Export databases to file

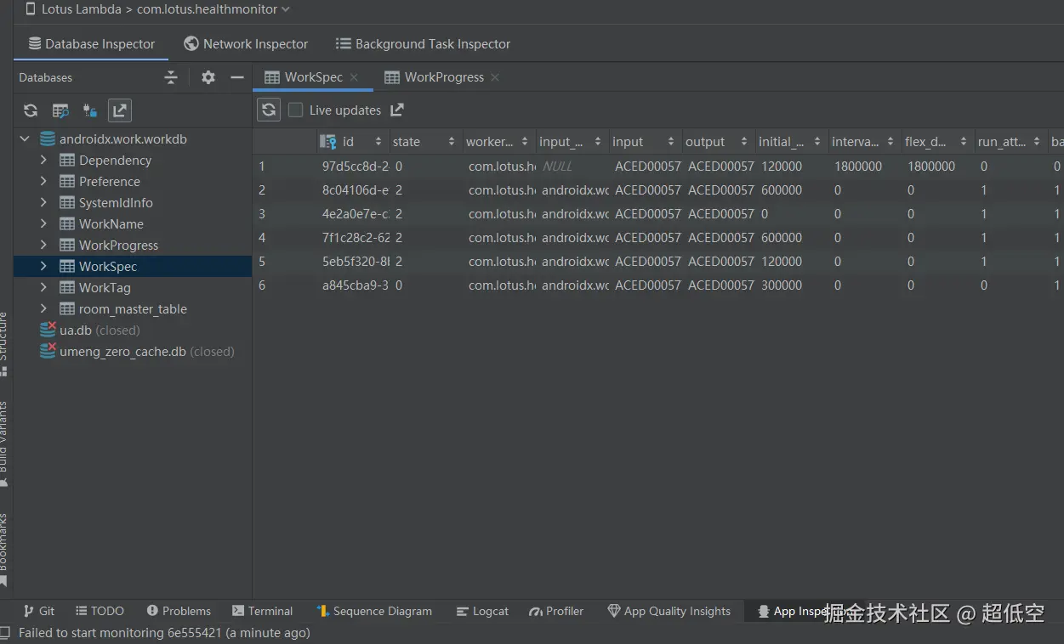click(x=120, y=110)
